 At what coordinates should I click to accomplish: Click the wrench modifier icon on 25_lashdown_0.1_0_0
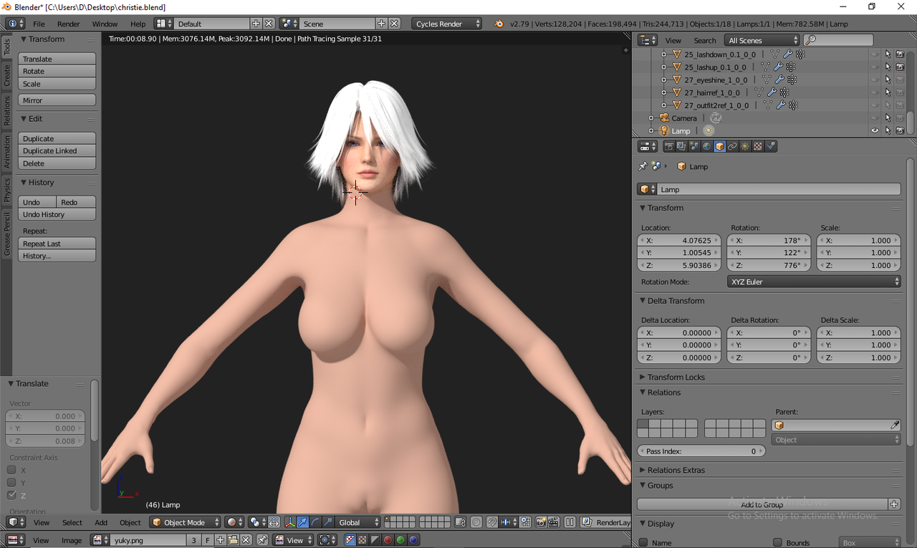coord(787,54)
